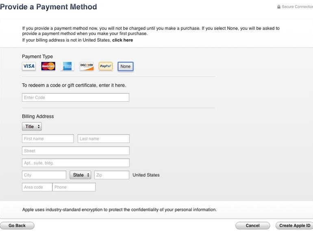Open the Title dropdown
The width and height of the screenshot is (313, 235).
(32, 126)
